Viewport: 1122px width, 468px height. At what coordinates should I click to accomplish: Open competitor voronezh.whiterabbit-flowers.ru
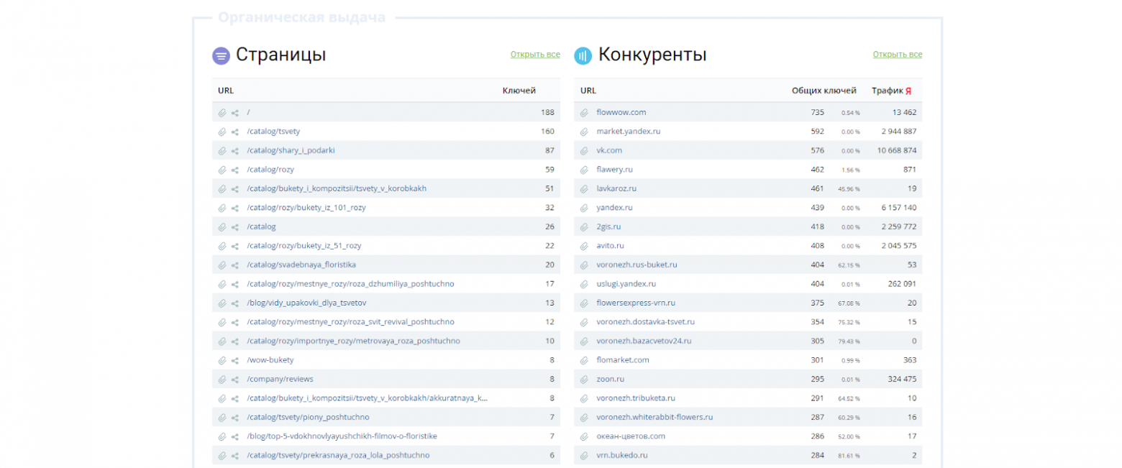point(654,418)
